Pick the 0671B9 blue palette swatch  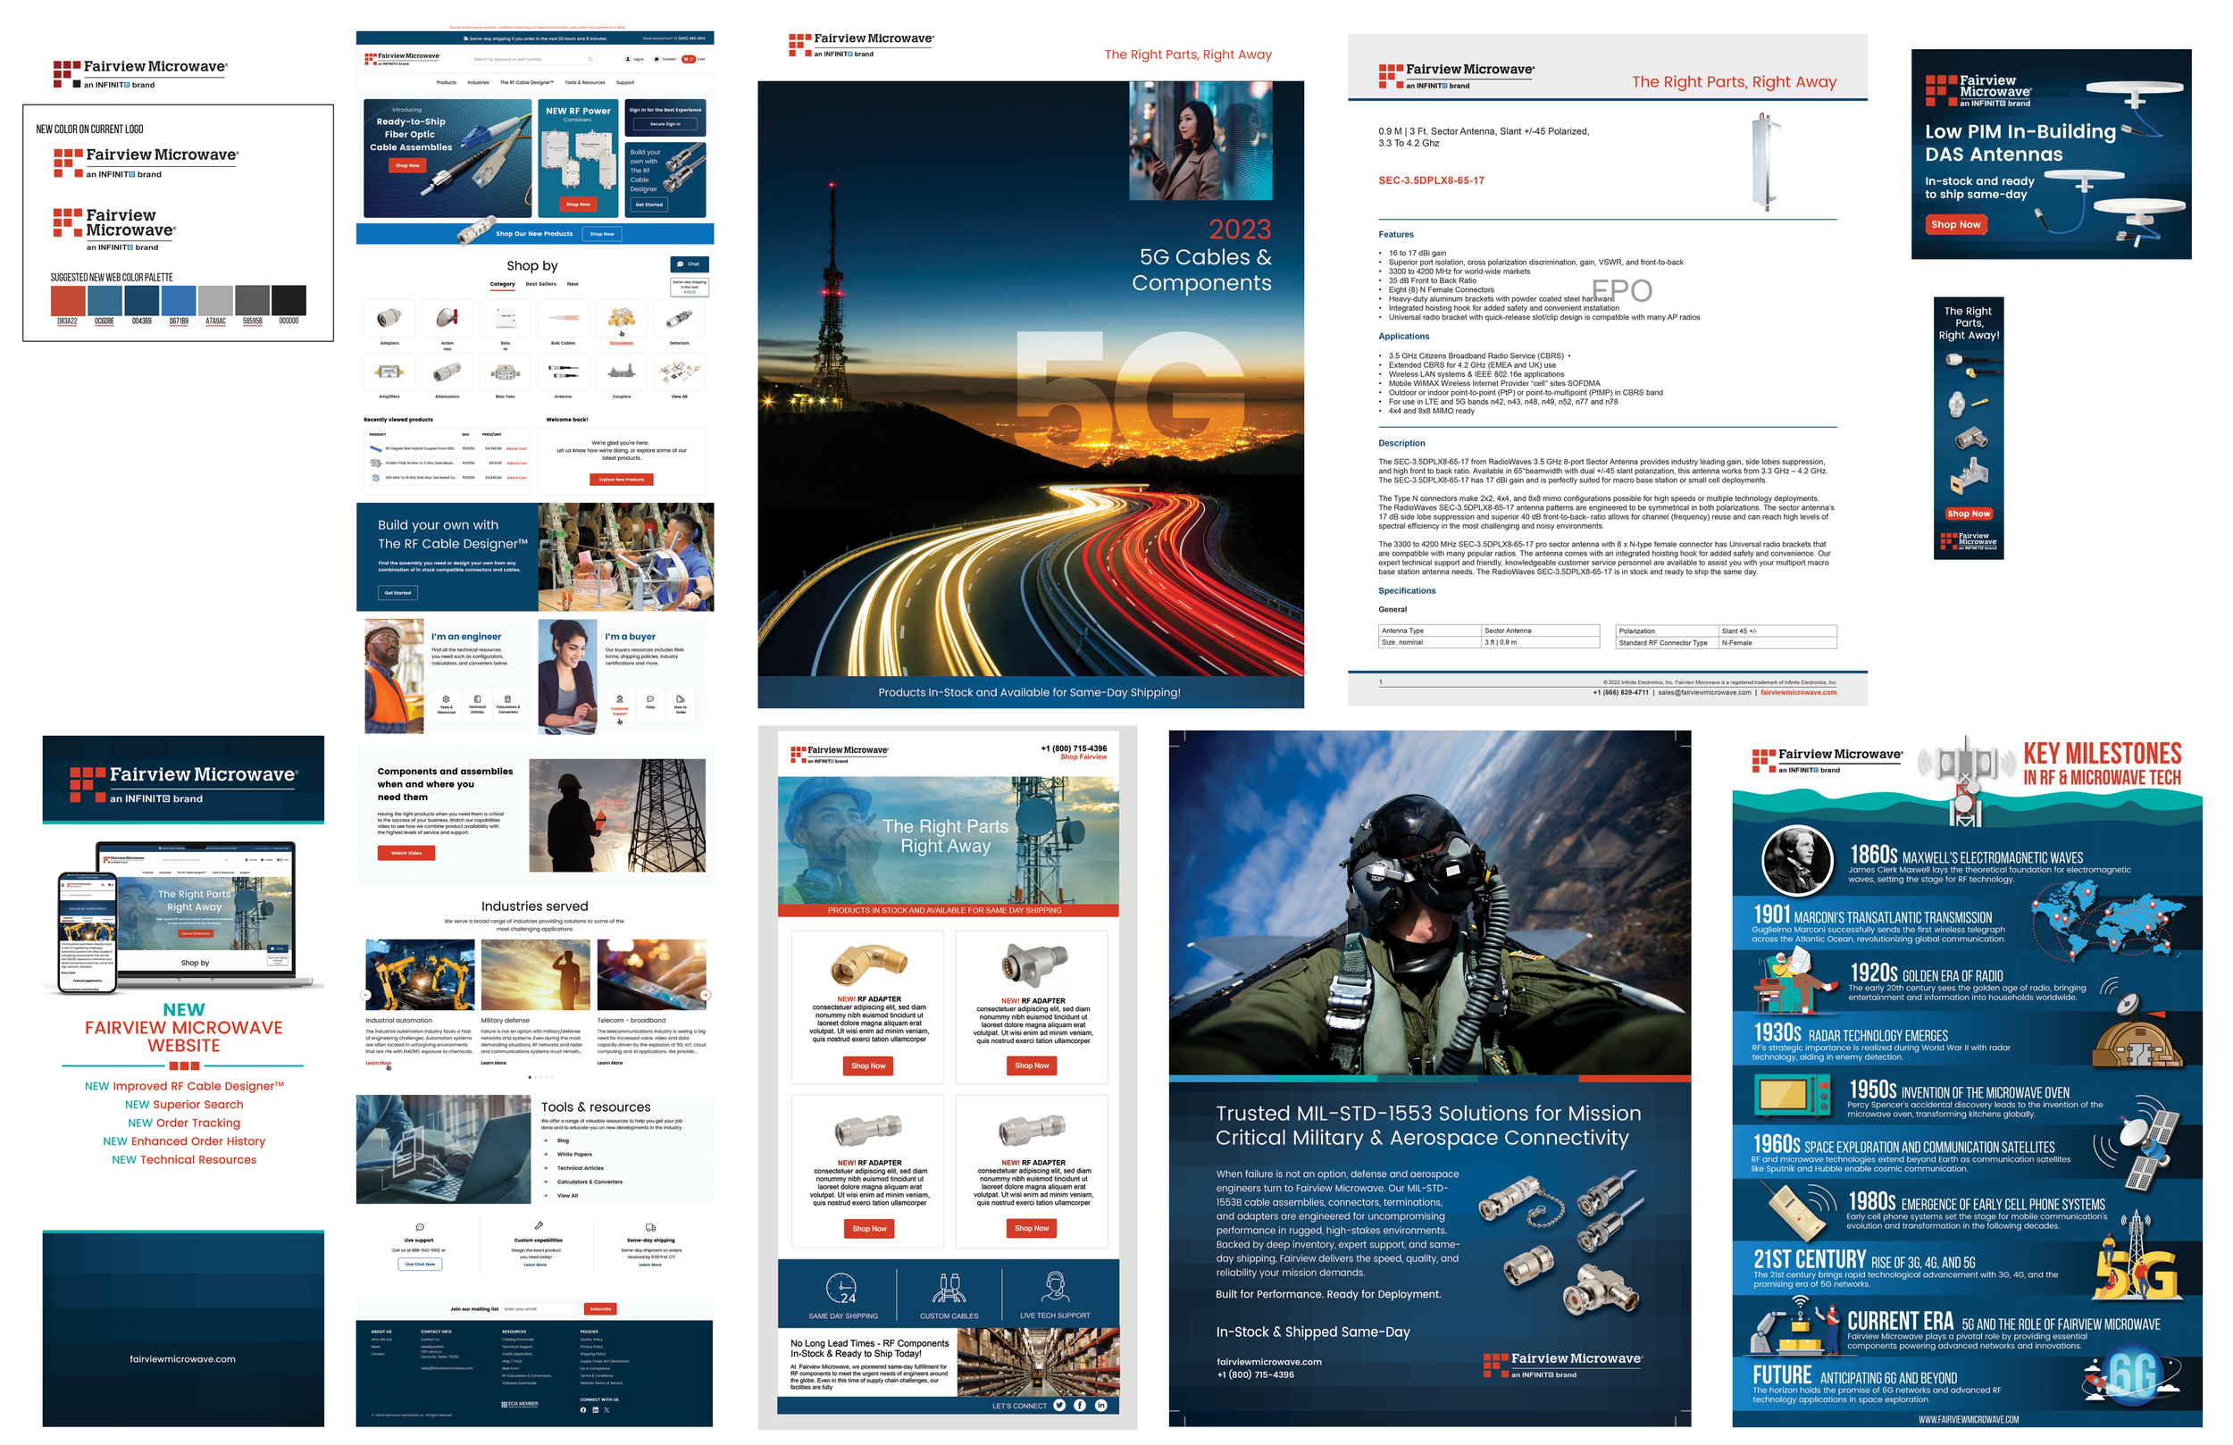click(x=179, y=300)
